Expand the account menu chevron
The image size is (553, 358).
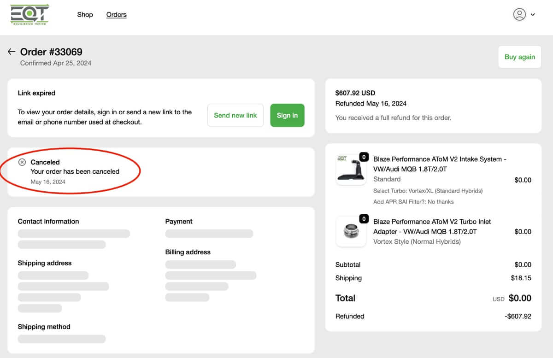point(533,15)
